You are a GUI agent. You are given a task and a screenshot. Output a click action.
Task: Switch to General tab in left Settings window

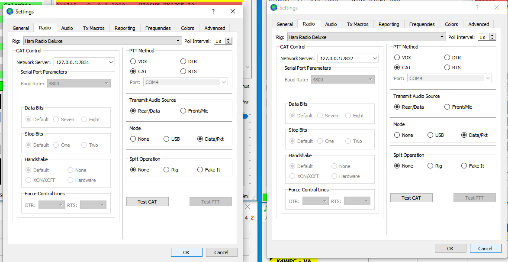[21, 28]
